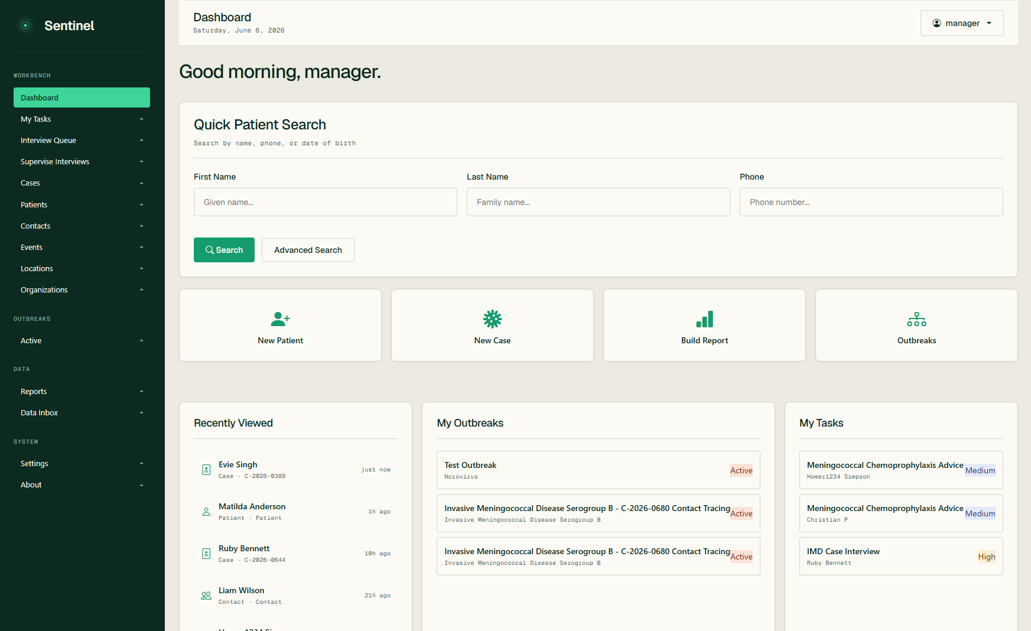This screenshot has width=1031, height=631.
Task: Open Advanced Search
Action: point(308,250)
